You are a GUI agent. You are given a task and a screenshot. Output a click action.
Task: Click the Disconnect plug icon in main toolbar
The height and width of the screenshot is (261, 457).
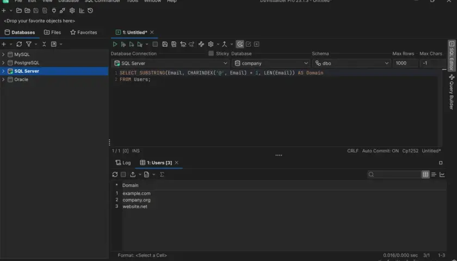click(x=62, y=10)
